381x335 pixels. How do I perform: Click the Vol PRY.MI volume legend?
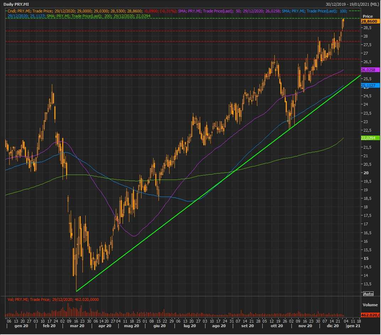pos(53,300)
